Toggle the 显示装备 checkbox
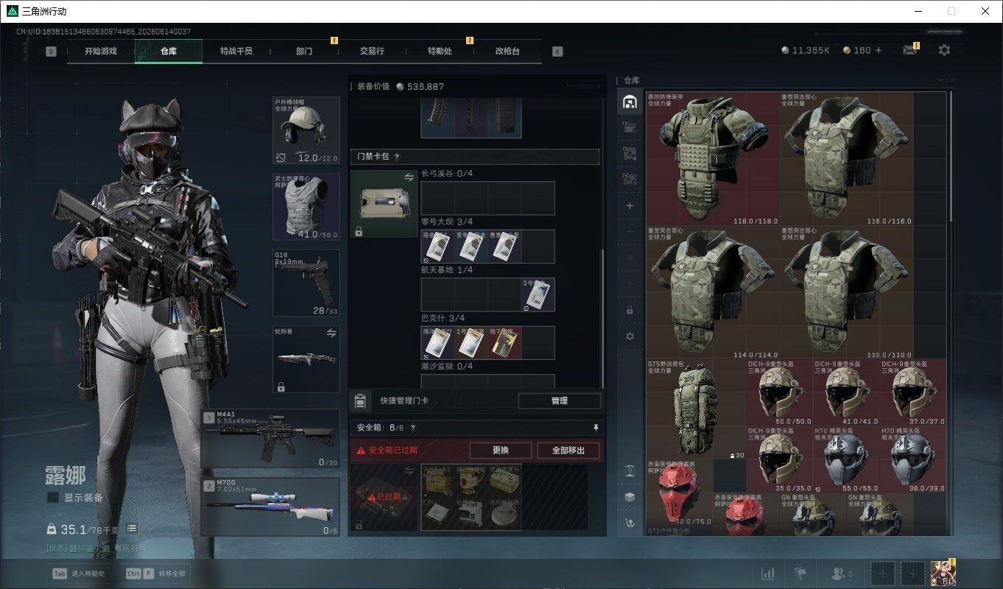Viewport: 1003px width, 589px height. 53,498
